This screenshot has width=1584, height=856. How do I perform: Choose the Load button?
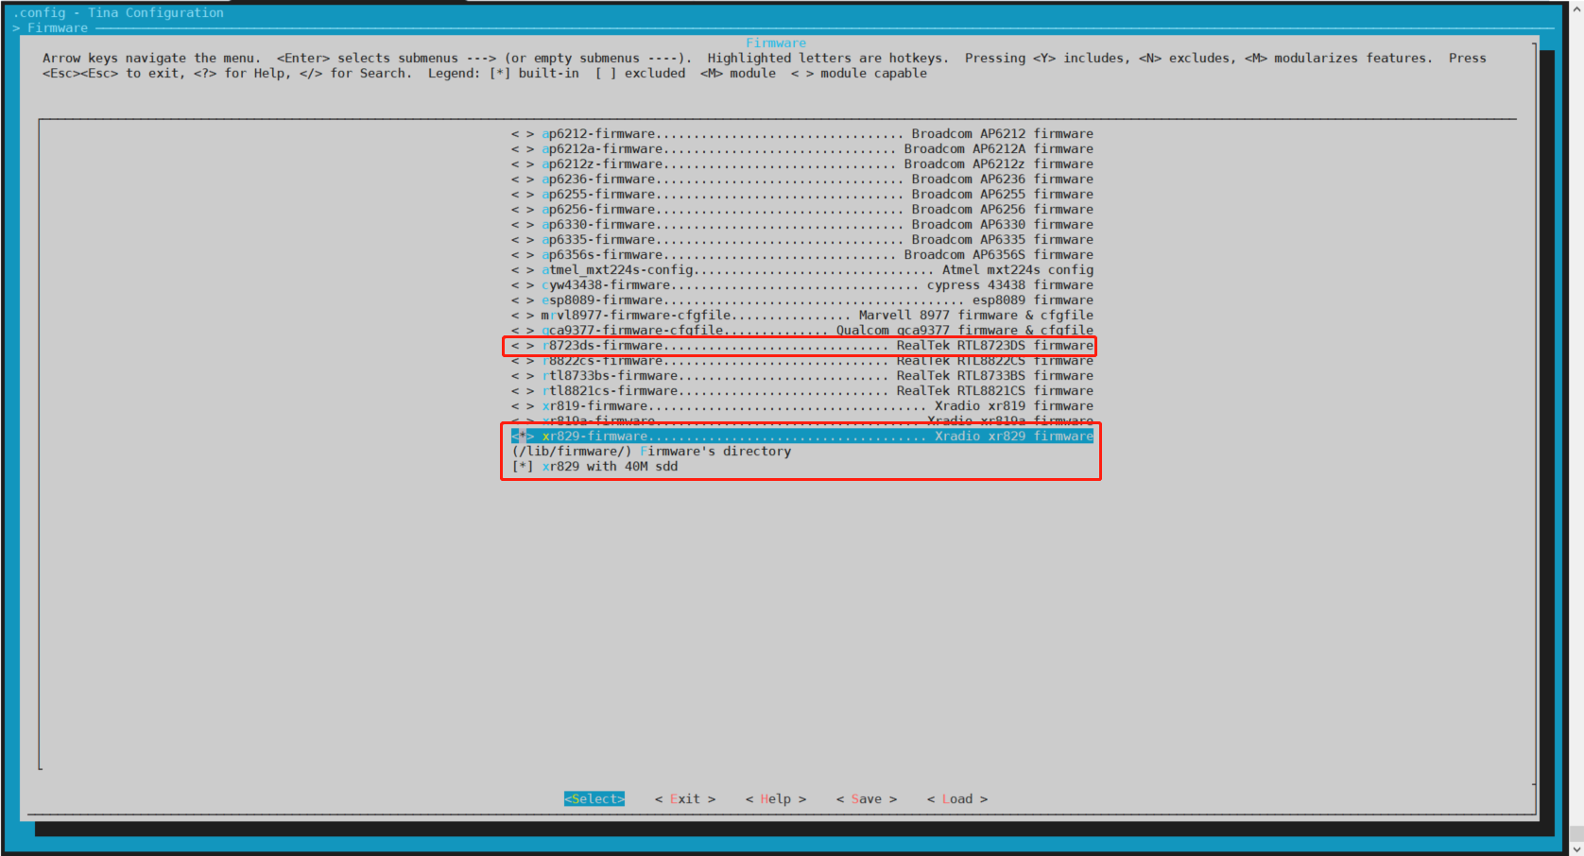click(x=956, y=799)
